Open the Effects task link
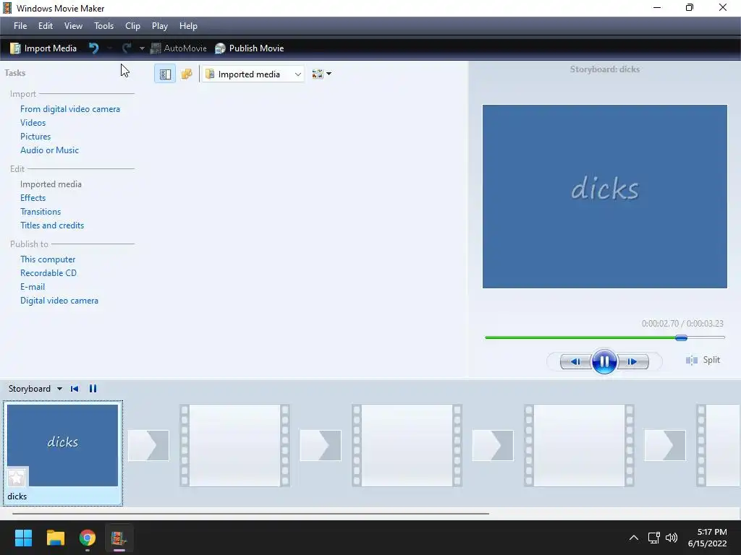The image size is (741, 555). coord(33,198)
